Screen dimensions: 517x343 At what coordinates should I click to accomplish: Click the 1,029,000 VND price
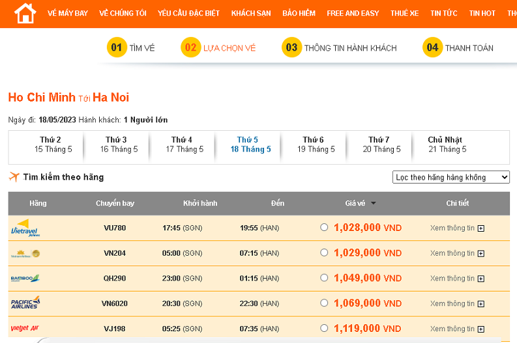368,253
